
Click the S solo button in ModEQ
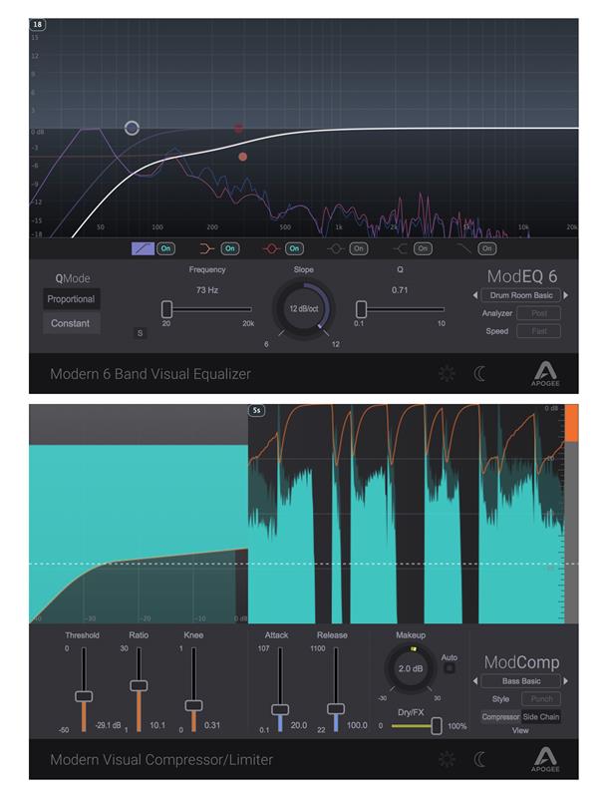[140, 333]
